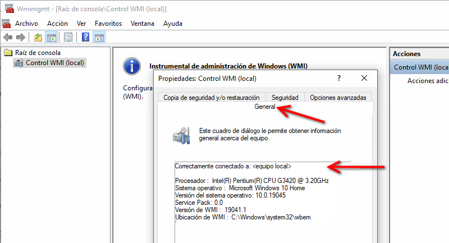Screen dimensions: 449x243
Task: Click the 'Service Pack: 0.0' line
Action: click(199, 203)
